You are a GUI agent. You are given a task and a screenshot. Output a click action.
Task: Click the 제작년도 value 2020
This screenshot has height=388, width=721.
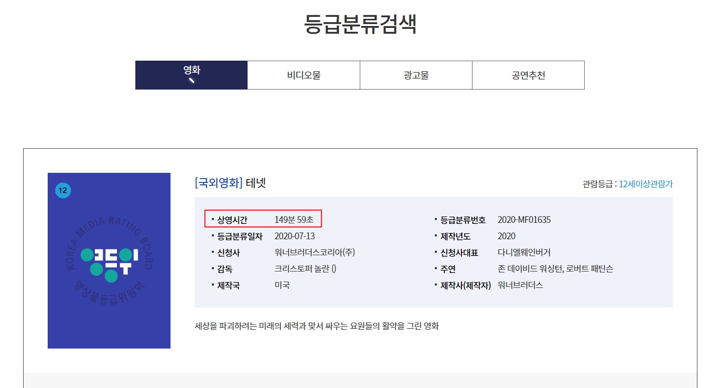pyautogui.click(x=506, y=236)
